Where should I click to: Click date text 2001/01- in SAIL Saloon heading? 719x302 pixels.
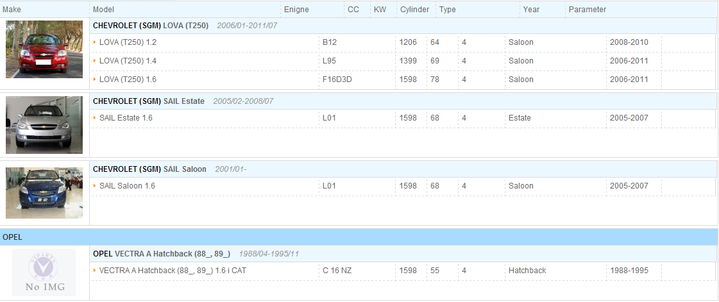(x=231, y=169)
